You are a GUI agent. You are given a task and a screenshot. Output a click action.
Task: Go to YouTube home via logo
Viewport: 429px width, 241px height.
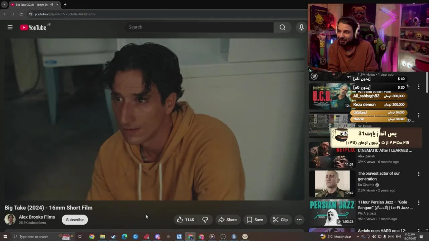33,27
